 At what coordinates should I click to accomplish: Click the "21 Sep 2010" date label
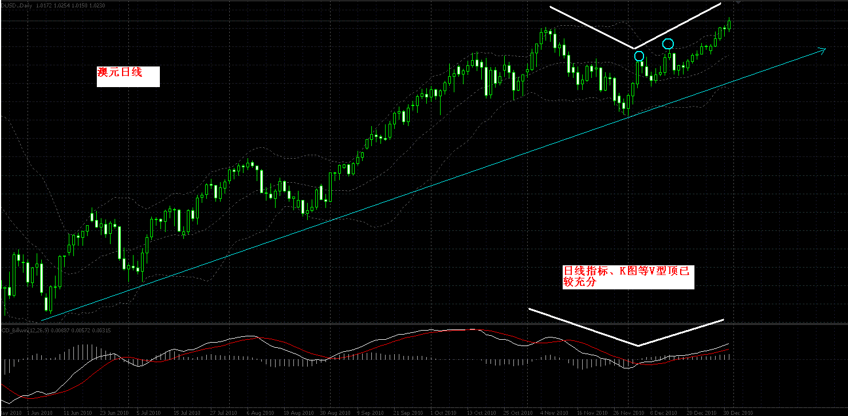tap(408, 413)
